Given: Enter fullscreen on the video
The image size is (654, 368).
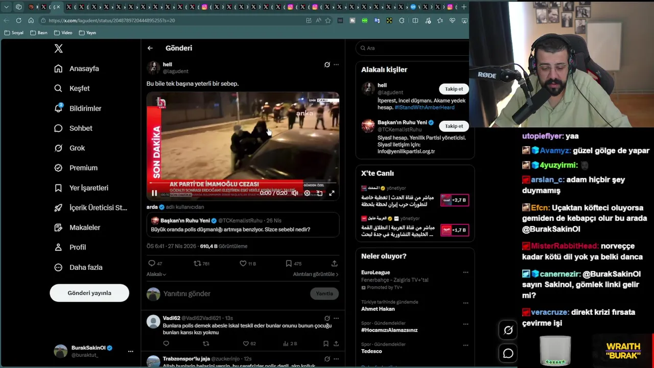Looking at the screenshot, I should click(332, 193).
